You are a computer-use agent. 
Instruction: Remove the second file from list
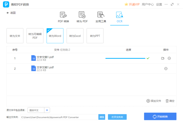click(166, 69)
